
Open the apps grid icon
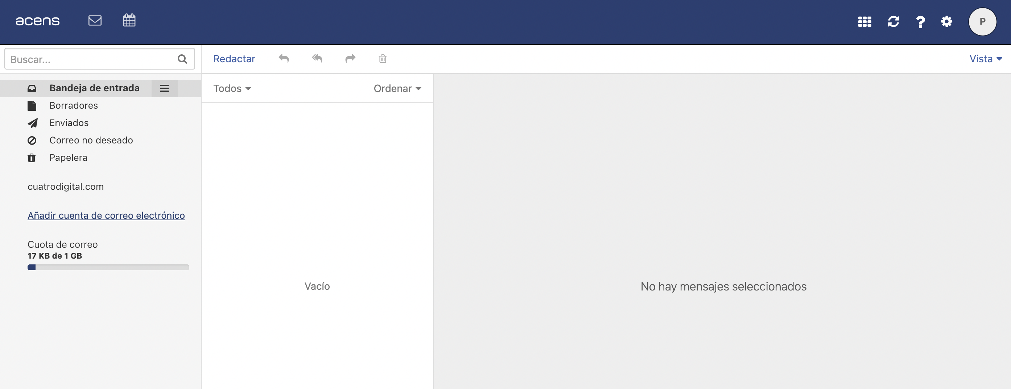click(x=864, y=22)
